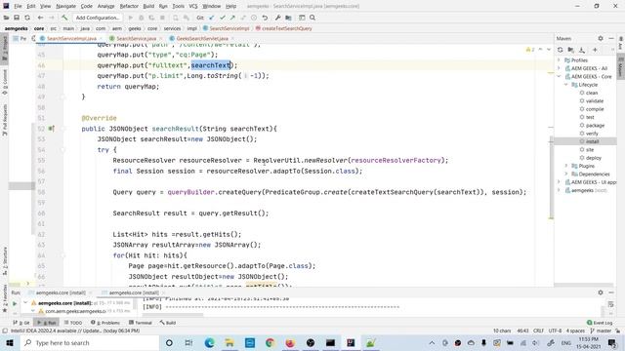Open Maven panel settings gear
Viewport: 625px width, 351px height.
(x=601, y=38)
